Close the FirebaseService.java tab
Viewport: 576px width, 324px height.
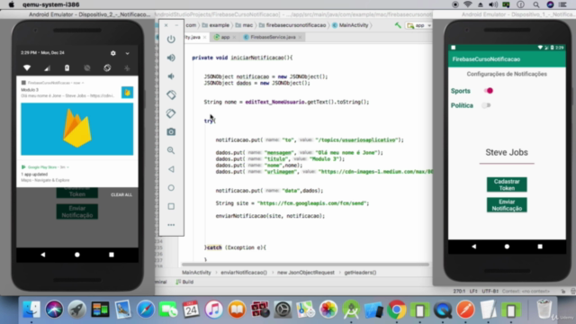(300, 38)
